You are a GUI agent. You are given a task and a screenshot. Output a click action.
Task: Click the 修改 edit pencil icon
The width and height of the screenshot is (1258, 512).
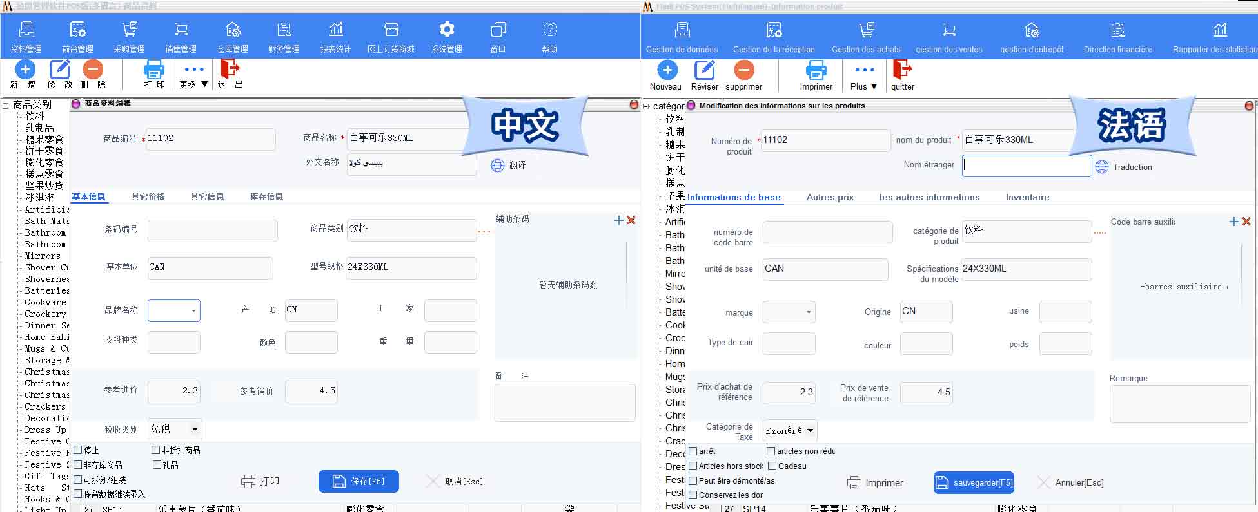pos(59,69)
